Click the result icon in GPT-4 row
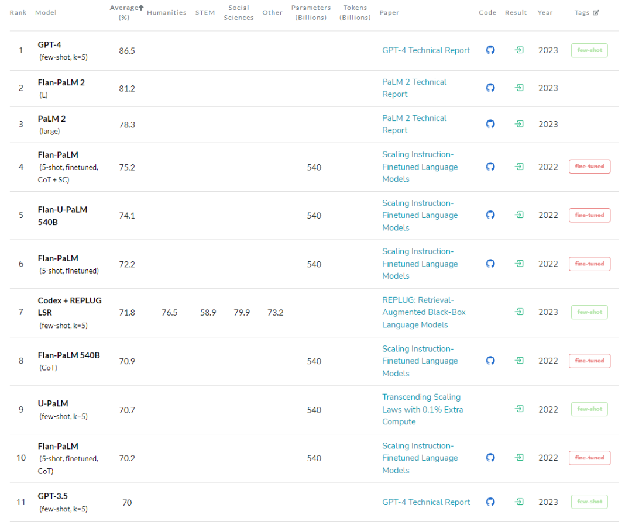The width and height of the screenshot is (632, 522). tap(519, 50)
